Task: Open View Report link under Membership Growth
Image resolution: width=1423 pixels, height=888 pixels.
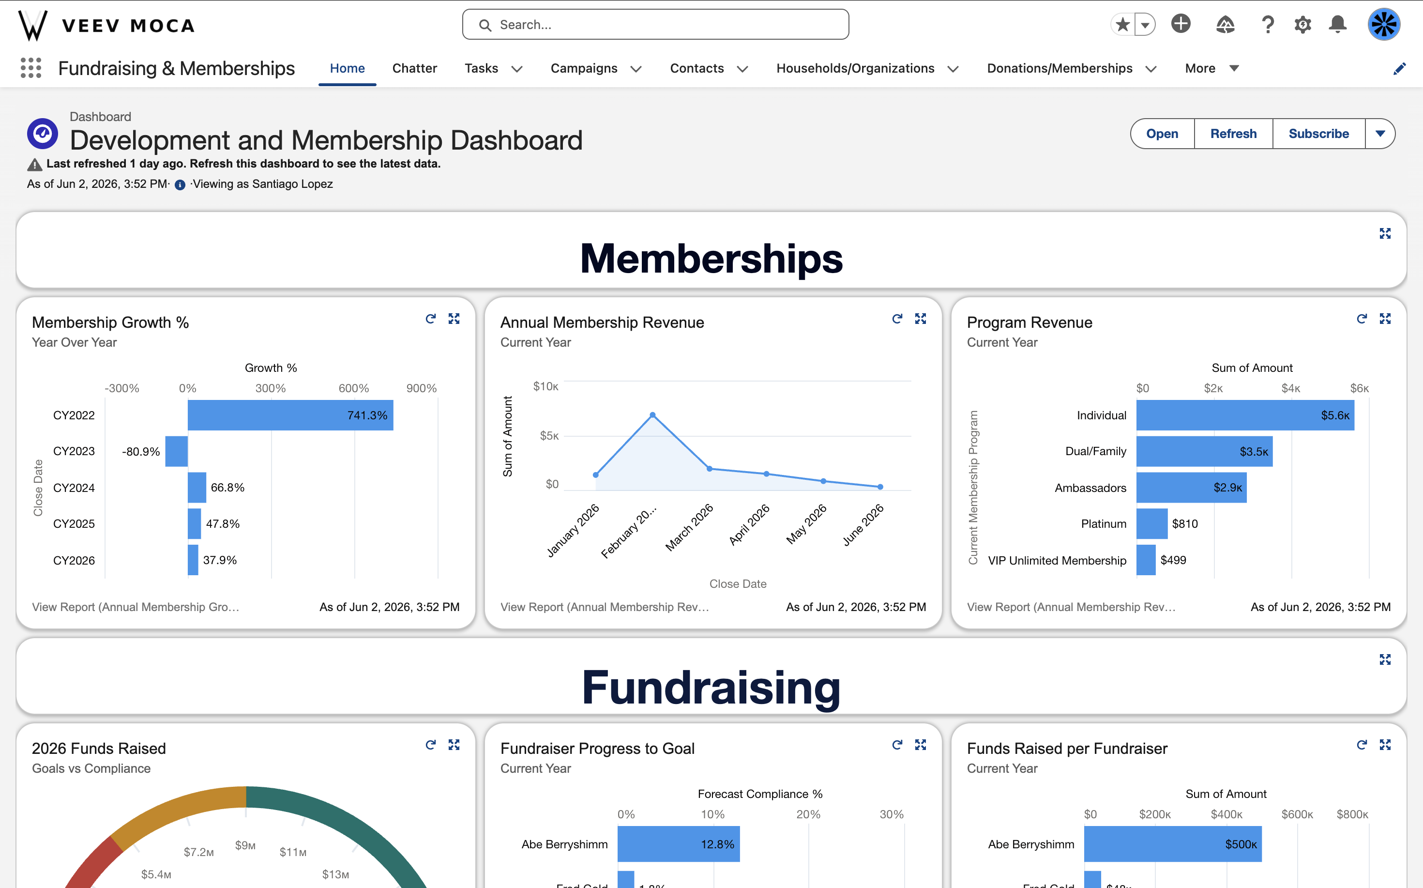Action: pyautogui.click(x=136, y=607)
